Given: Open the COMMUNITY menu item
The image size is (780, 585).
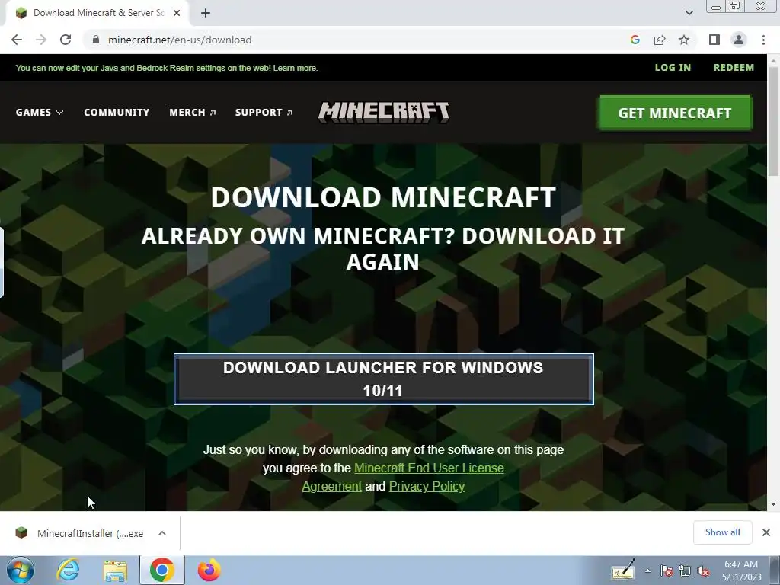Looking at the screenshot, I should [x=117, y=113].
